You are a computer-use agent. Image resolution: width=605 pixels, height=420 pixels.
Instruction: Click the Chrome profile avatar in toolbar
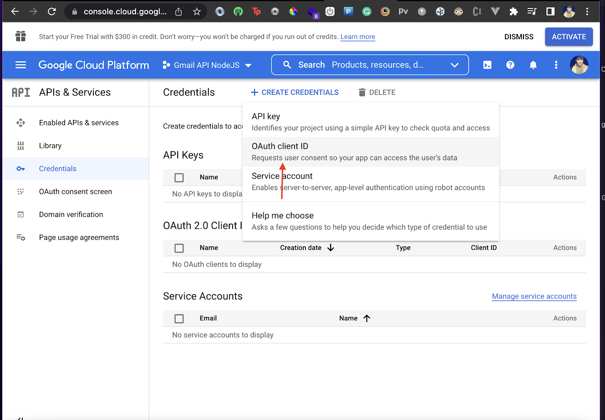click(569, 12)
